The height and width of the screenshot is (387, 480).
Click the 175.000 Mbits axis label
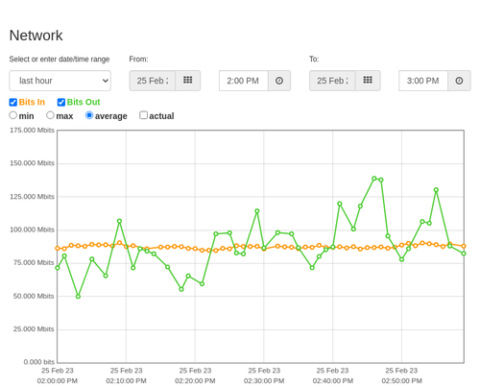pos(32,130)
